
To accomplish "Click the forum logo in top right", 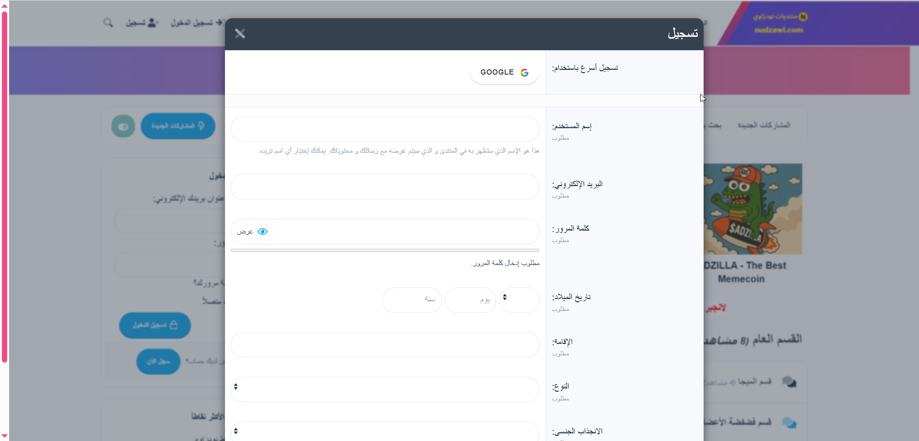I will [780, 23].
